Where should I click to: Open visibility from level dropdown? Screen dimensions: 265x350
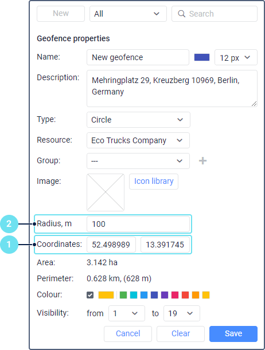[127, 313]
